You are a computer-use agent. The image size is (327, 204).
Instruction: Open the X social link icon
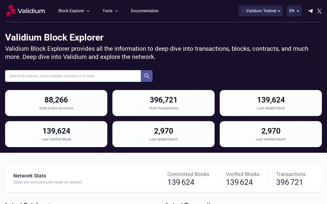pyautogui.click(x=319, y=11)
